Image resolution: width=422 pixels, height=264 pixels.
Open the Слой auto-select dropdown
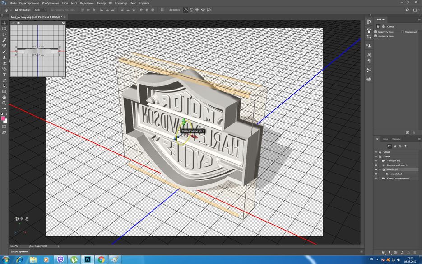(x=40, y=10)
